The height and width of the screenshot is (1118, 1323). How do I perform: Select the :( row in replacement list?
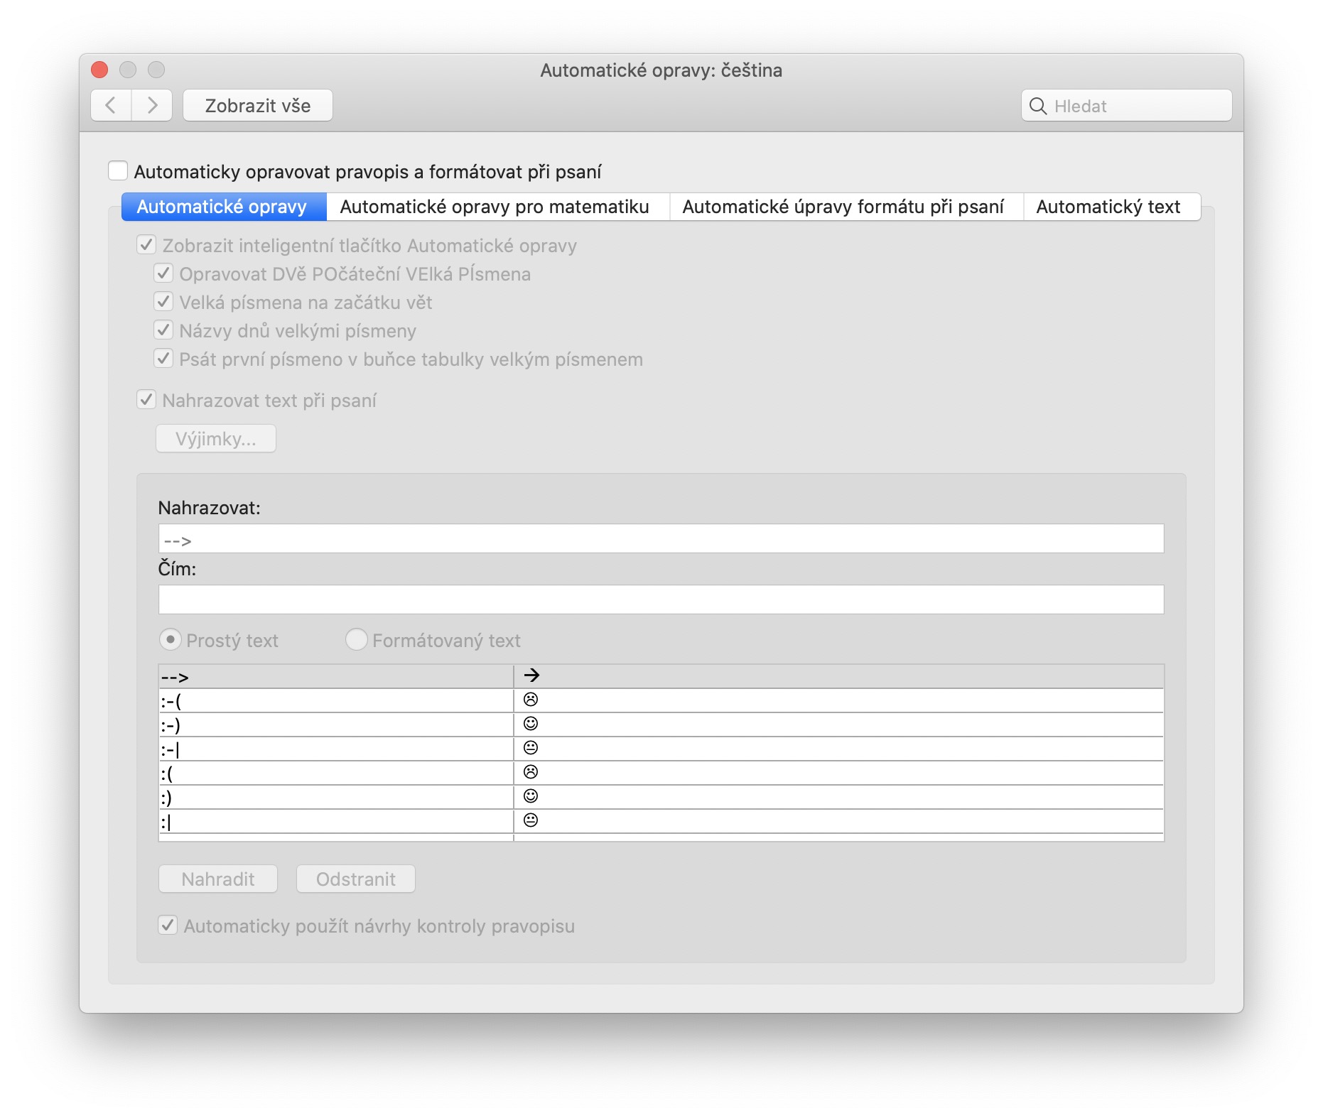click(x=661, y=774)
